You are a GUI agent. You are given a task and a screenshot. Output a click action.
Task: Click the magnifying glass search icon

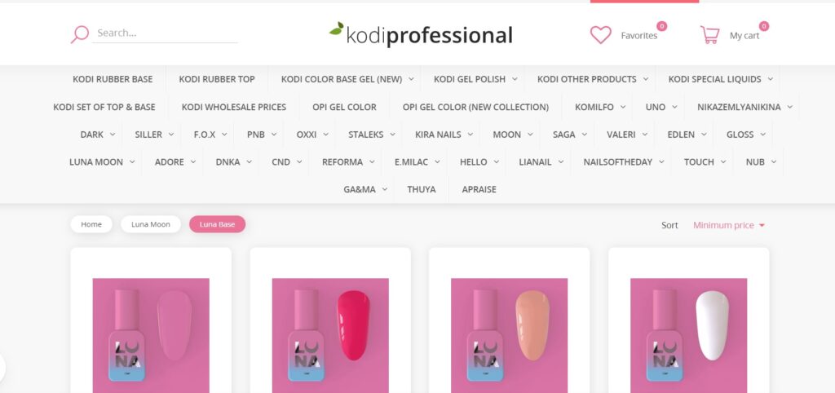tap(80, 34)
